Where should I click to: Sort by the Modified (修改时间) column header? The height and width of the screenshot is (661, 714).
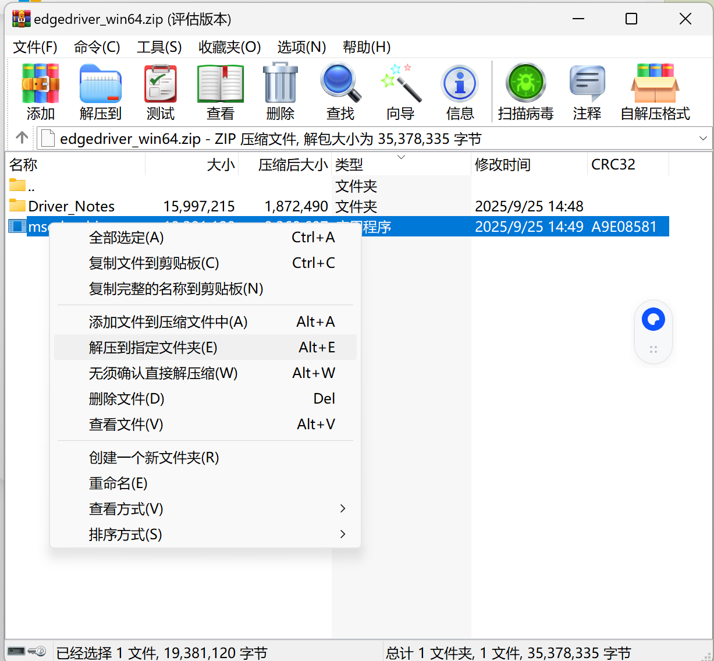coord(529,165)
